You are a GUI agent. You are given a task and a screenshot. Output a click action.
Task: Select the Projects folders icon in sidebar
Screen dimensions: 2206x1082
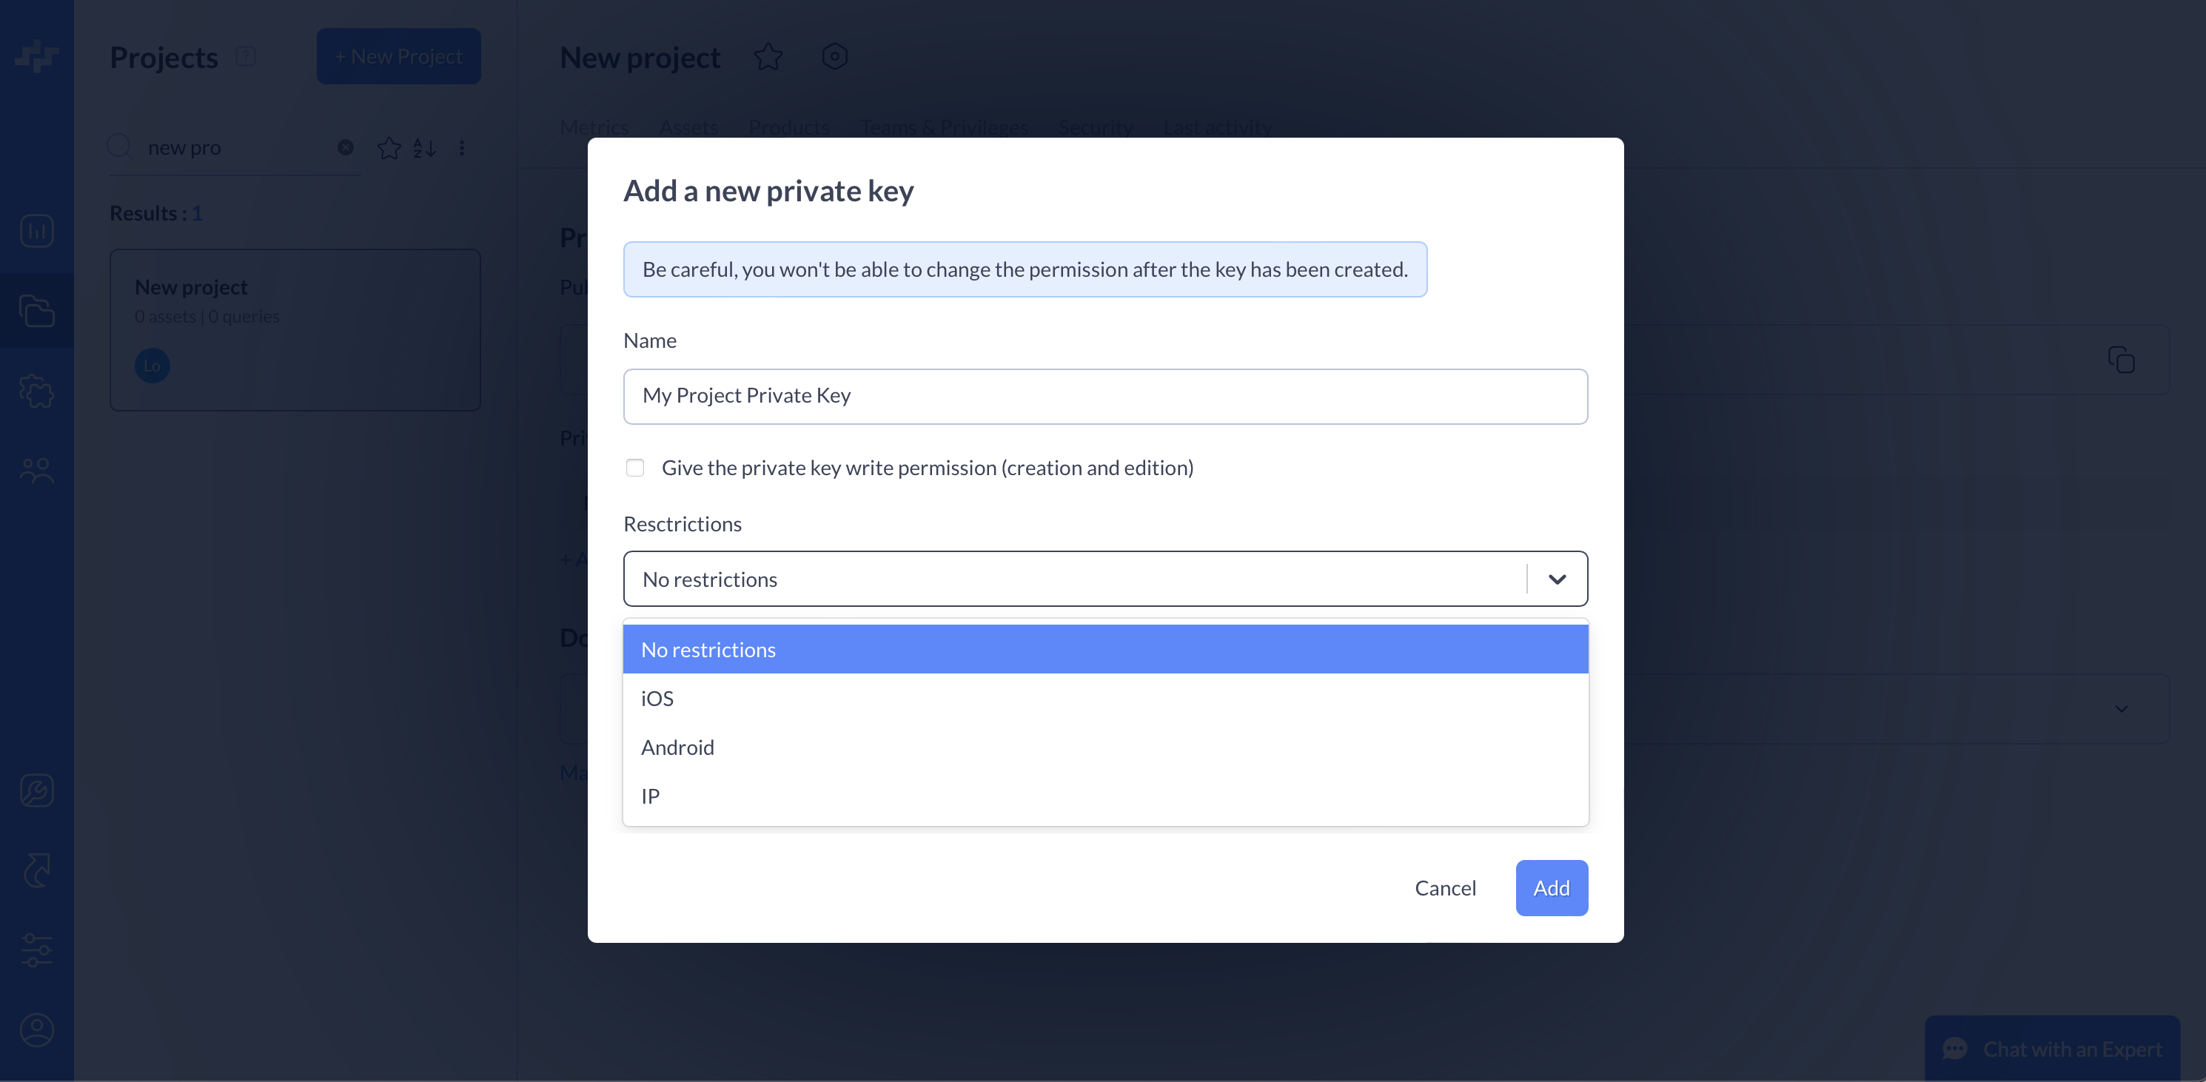tap(36, 311)
